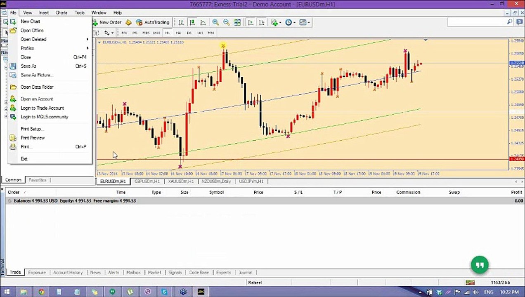Open Skype from the taskbar
The width and height of the screenshot is (525, 297).
(x=165, y=292)
